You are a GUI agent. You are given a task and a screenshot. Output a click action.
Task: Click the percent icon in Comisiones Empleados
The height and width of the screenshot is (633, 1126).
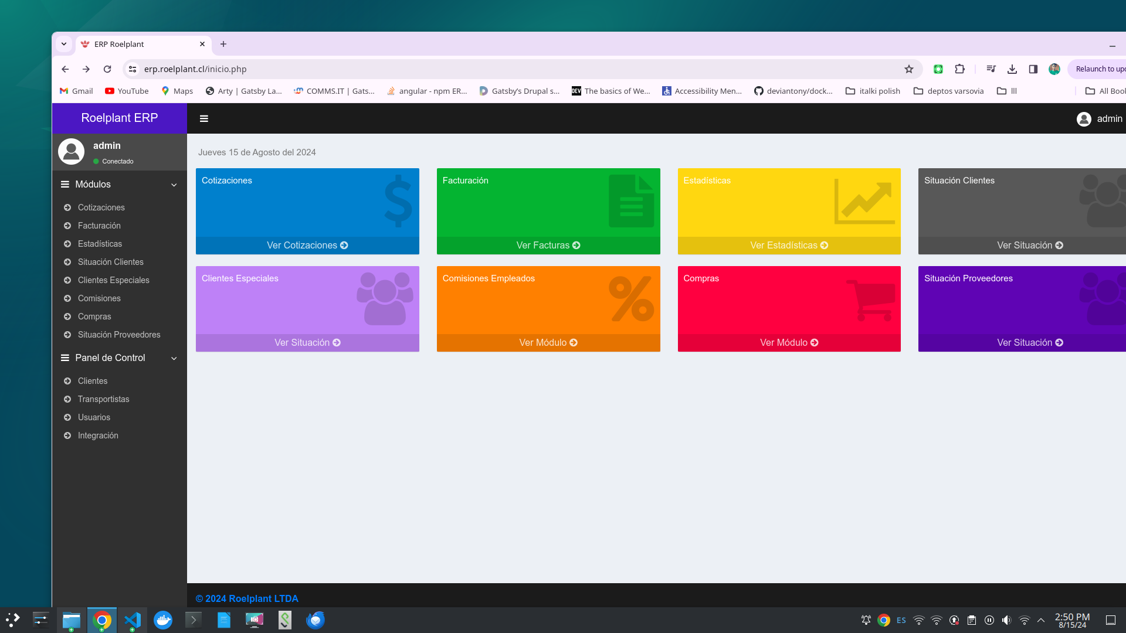click(x=631, y=299)
